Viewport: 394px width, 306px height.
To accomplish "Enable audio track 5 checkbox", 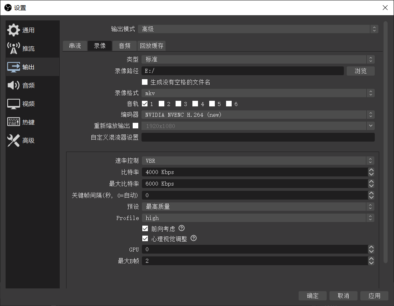I will point(212,104).
